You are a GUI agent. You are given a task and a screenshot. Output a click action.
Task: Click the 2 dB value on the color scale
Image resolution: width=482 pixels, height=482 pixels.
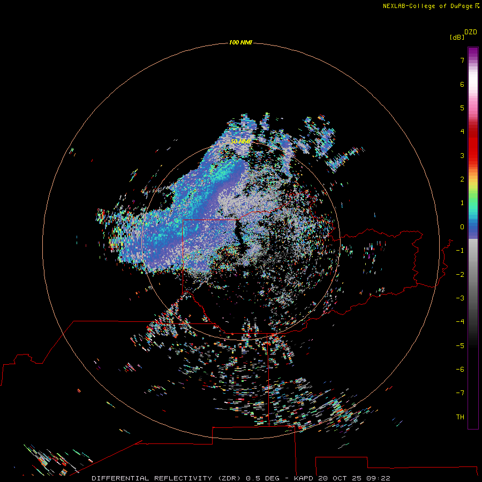[x=462, y=179]
